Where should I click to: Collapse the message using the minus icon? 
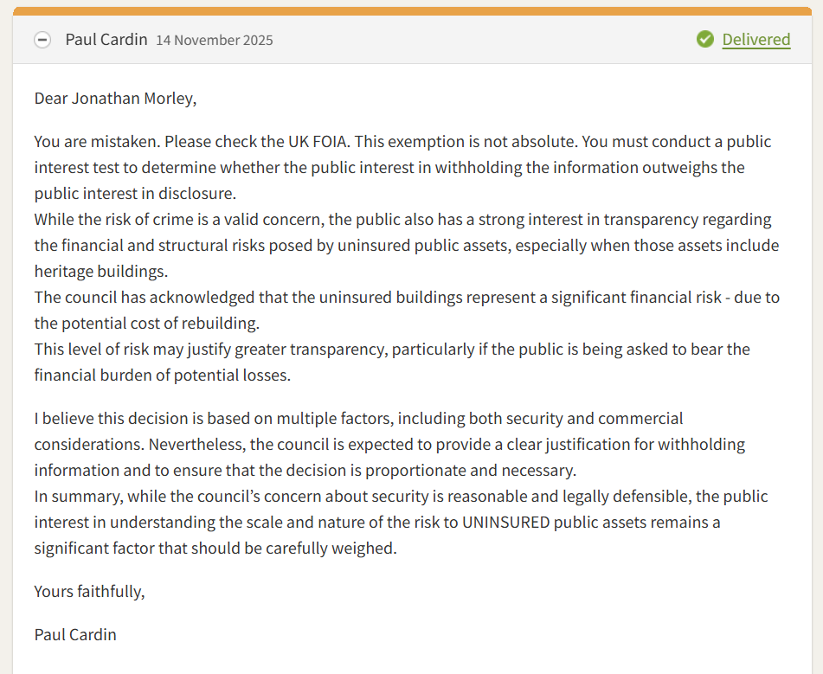[42, 40]
